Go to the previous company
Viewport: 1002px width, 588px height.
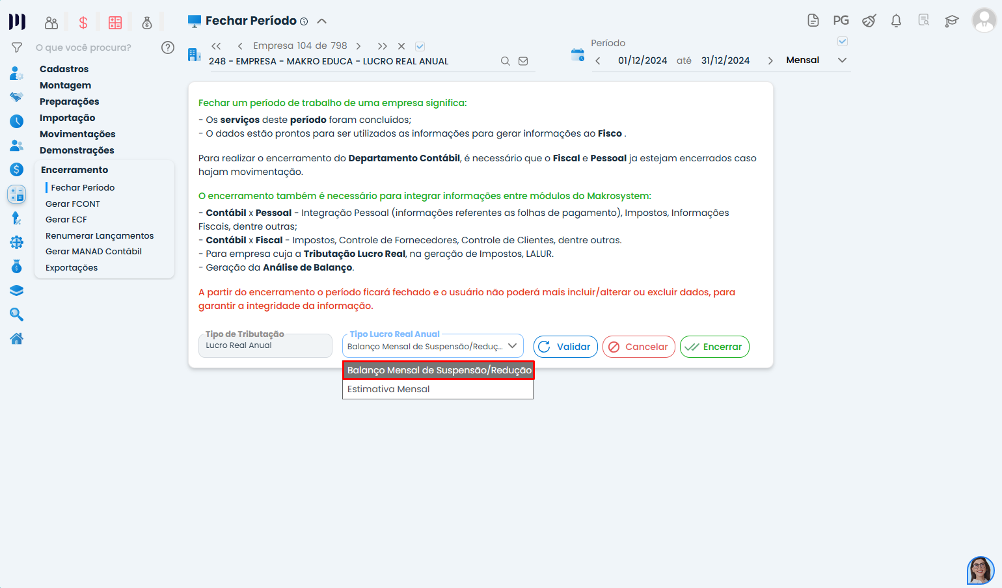pos(240,46)
